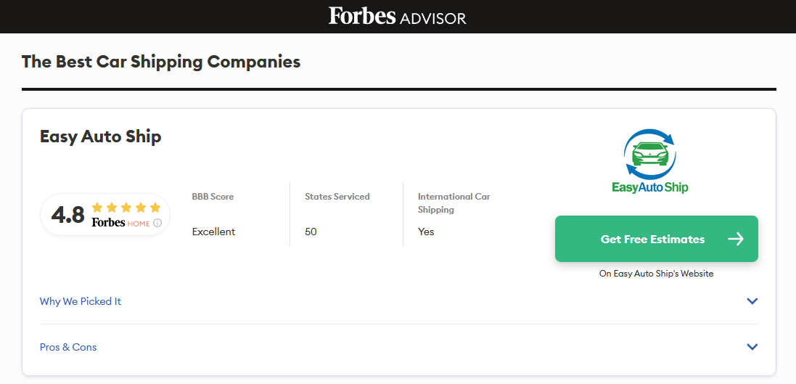Click the arrow on Get Free Estimates
Screen dimensions: 796x384
[x=736, y=239]
